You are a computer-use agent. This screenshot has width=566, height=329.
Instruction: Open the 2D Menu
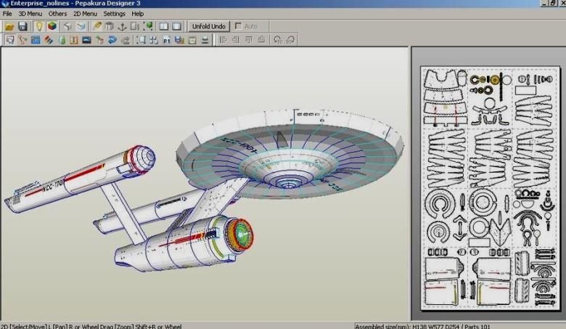[x=85, y=14]
